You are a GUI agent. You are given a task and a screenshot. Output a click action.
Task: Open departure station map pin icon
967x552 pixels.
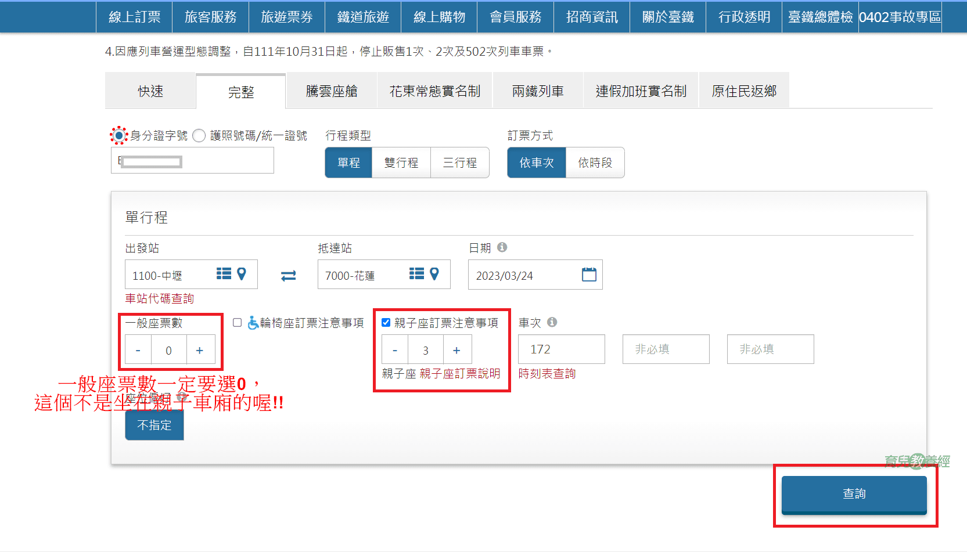242,274
